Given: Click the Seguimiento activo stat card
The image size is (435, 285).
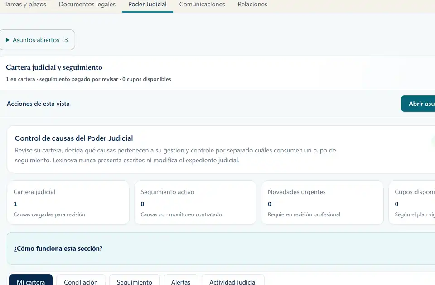Looking at the screenshot, I should [195, 203].
